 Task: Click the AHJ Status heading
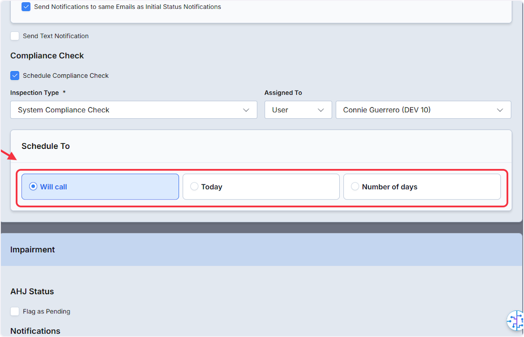32,292
